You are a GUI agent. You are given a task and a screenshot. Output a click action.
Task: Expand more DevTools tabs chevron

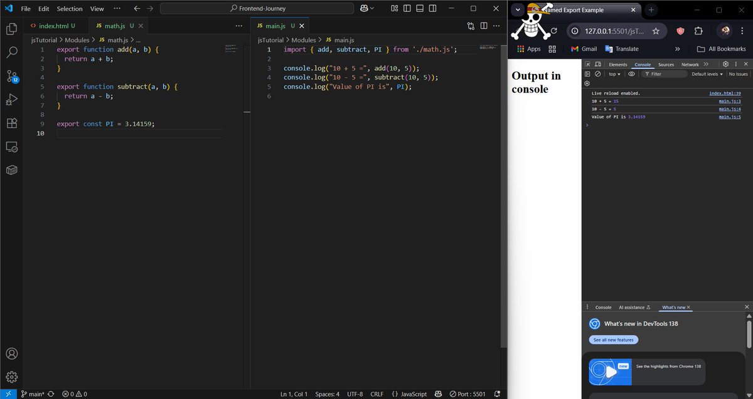click(707, 65)
